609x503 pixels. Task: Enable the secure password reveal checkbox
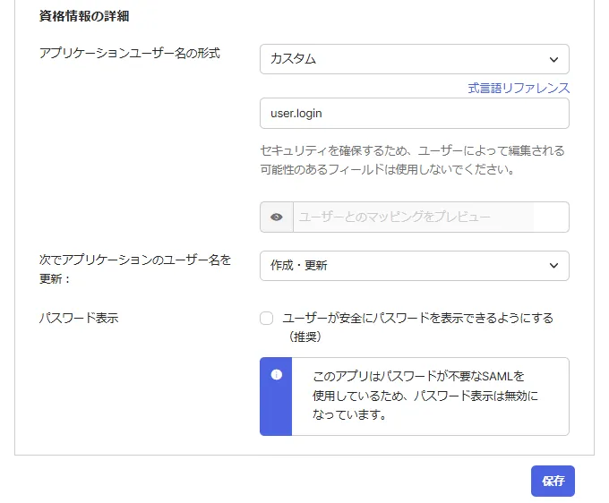click(x=266, y=319)
